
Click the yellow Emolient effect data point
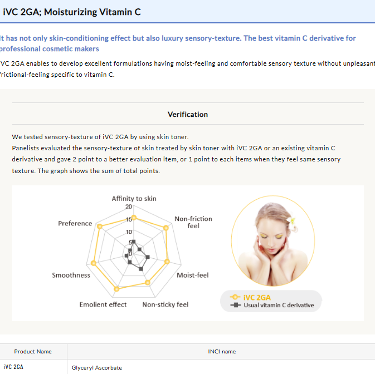point(116,289)
